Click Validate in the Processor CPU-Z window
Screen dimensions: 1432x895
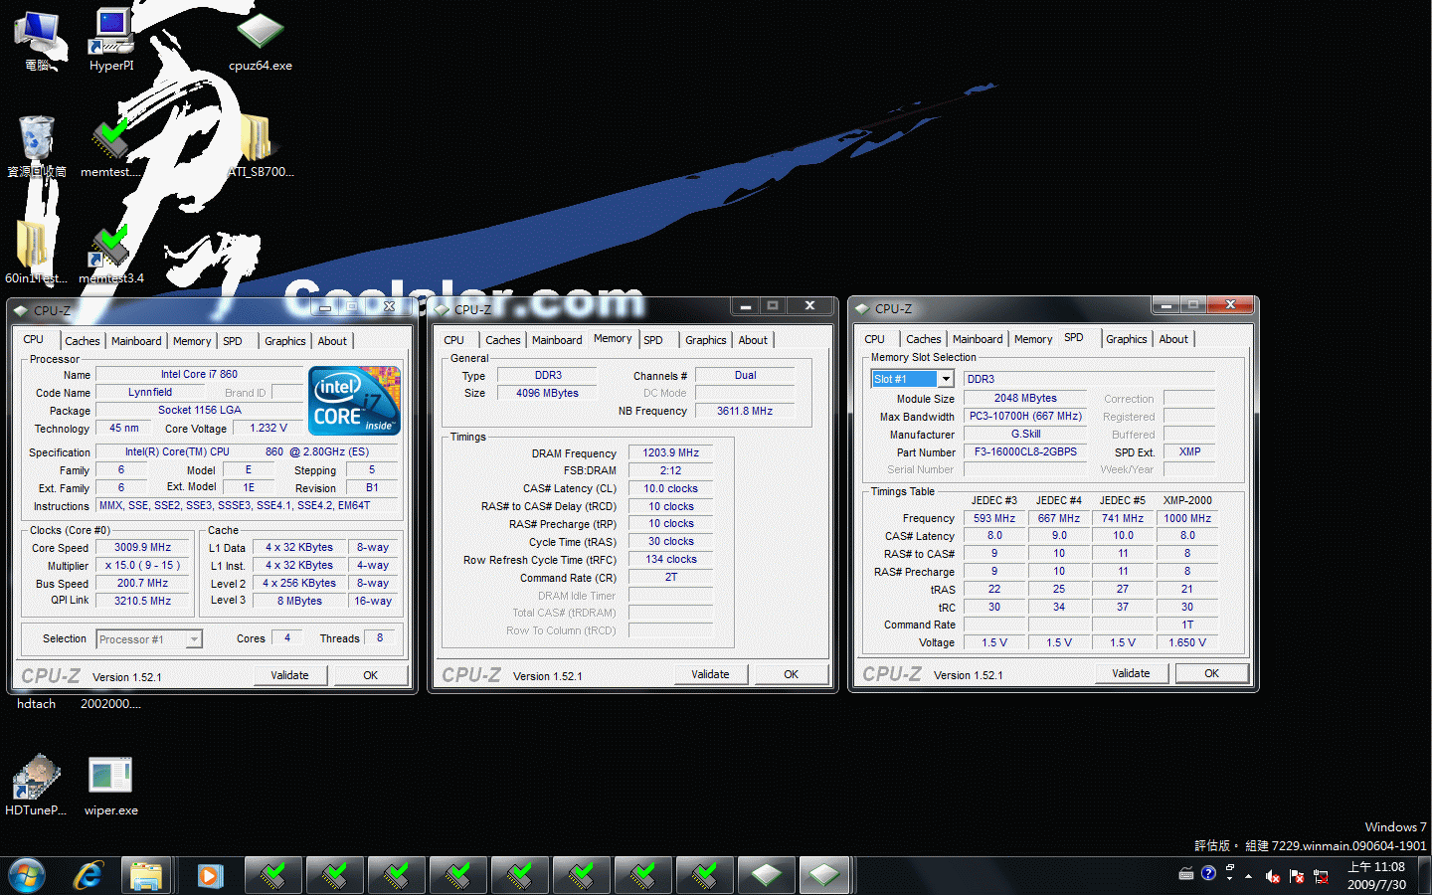pyautogui.click(x=289, y=675)
